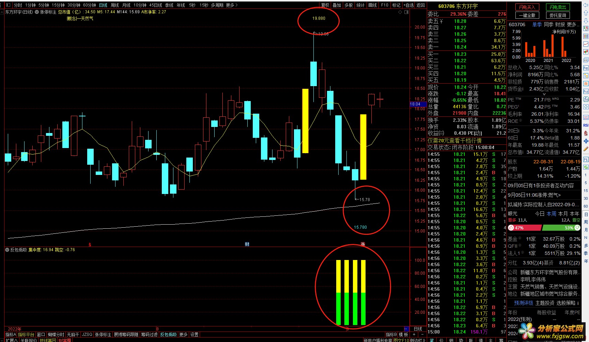The height and width of the screenshot is (342, 589).
Task: Select the 指标平台 tab in bottom bar
Action: 26,335
